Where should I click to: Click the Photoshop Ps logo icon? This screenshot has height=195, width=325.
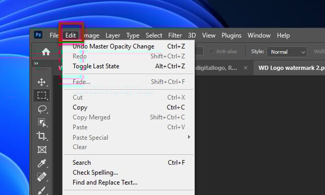click(x=38, y=35)
